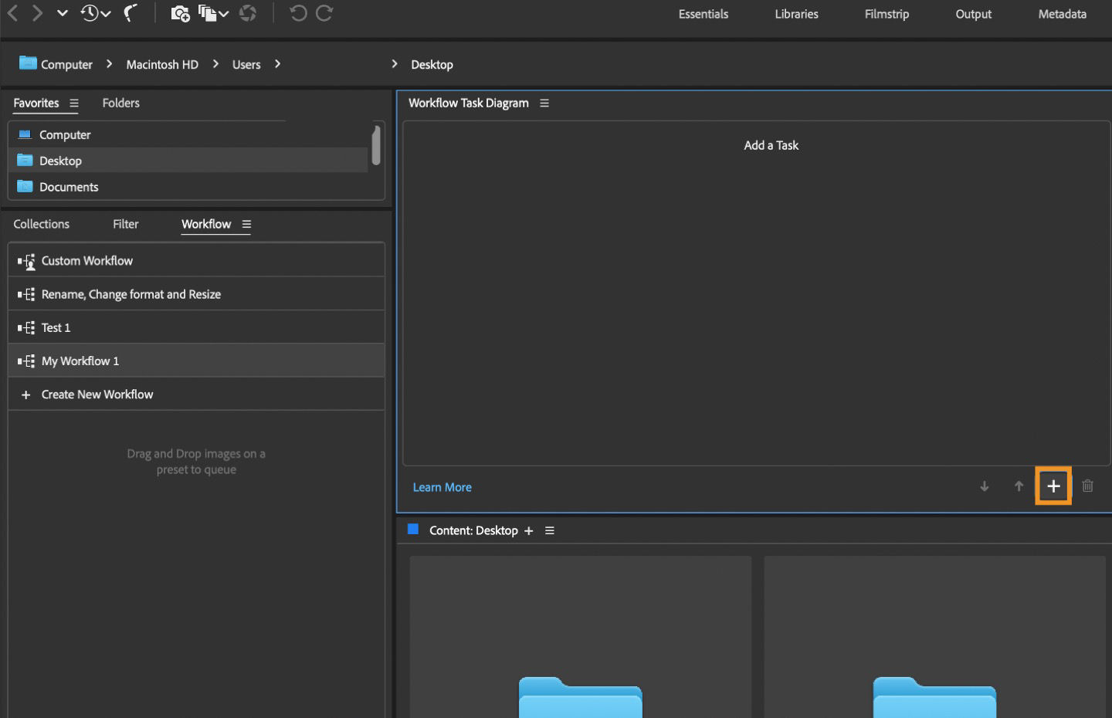Switch to the Folders tab

click(120, 103)
